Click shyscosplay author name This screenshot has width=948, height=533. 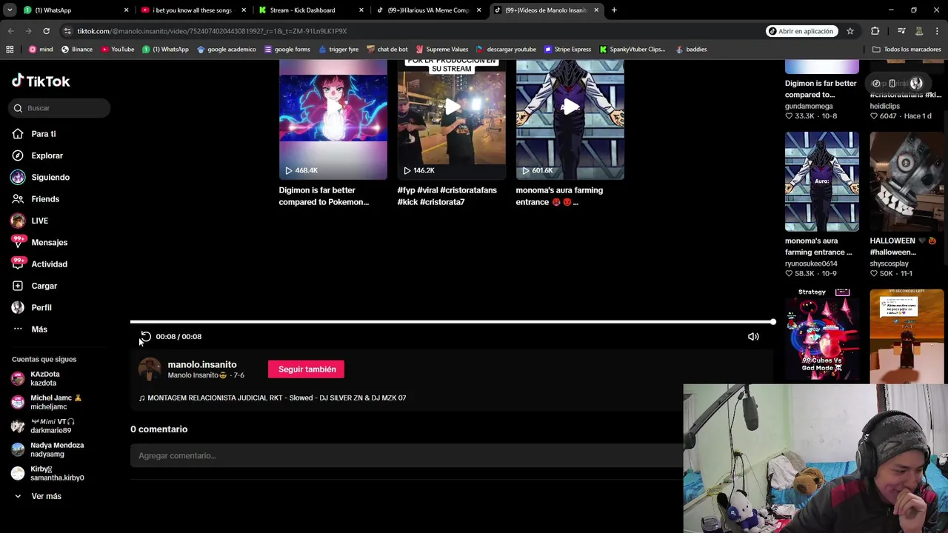click(x=889, y=264)
